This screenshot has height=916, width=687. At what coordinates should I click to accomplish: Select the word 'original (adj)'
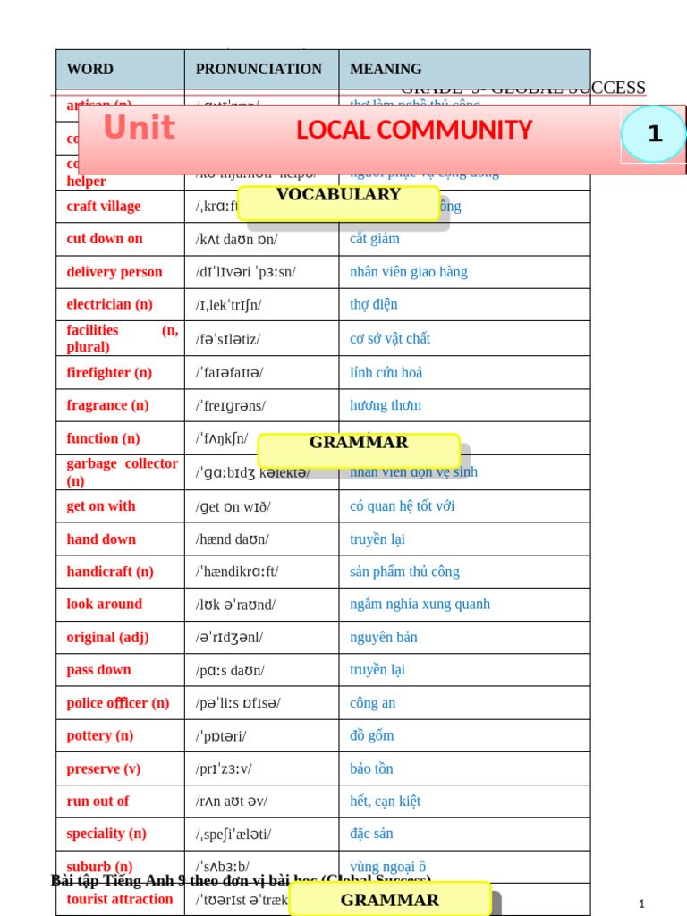point(107,637)
